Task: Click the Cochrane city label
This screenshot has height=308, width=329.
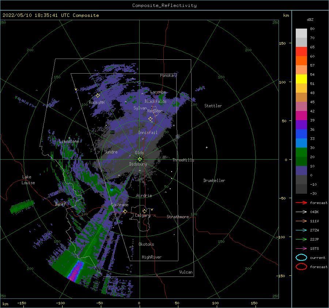Action: coord(120,205)
